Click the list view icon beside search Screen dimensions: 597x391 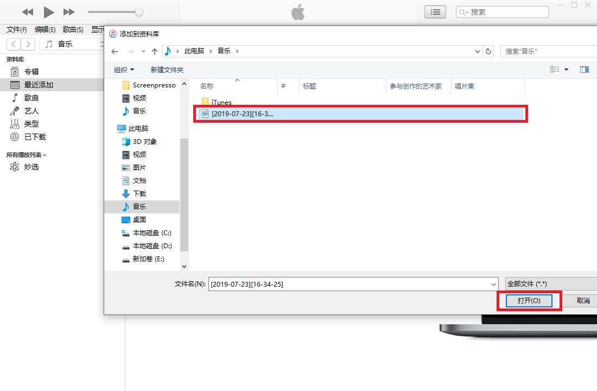point(435,12)
